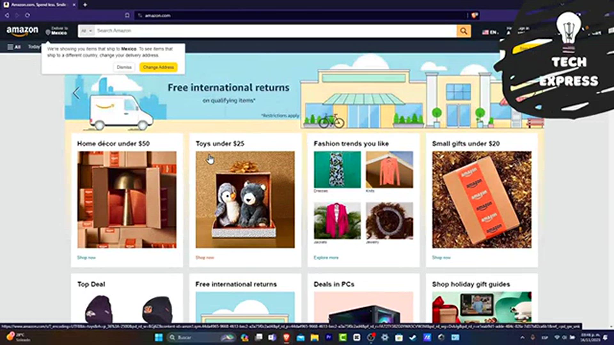614x345 pixels.
Task: Click Explore more under Fashion trends
Action: pyautogui.click(x=326, y=257)
